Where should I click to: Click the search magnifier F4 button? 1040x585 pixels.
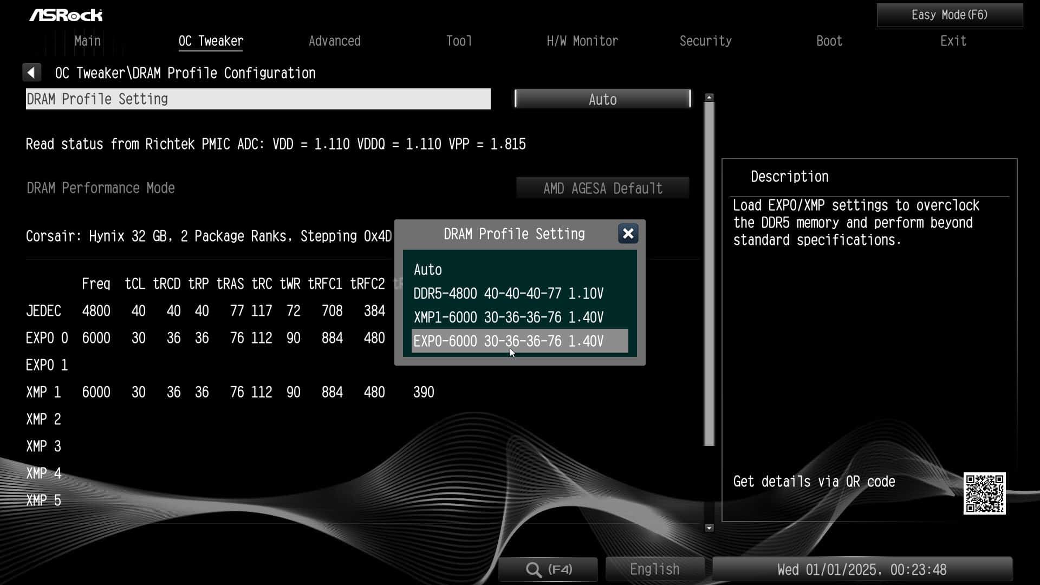(x=548, y=569)
